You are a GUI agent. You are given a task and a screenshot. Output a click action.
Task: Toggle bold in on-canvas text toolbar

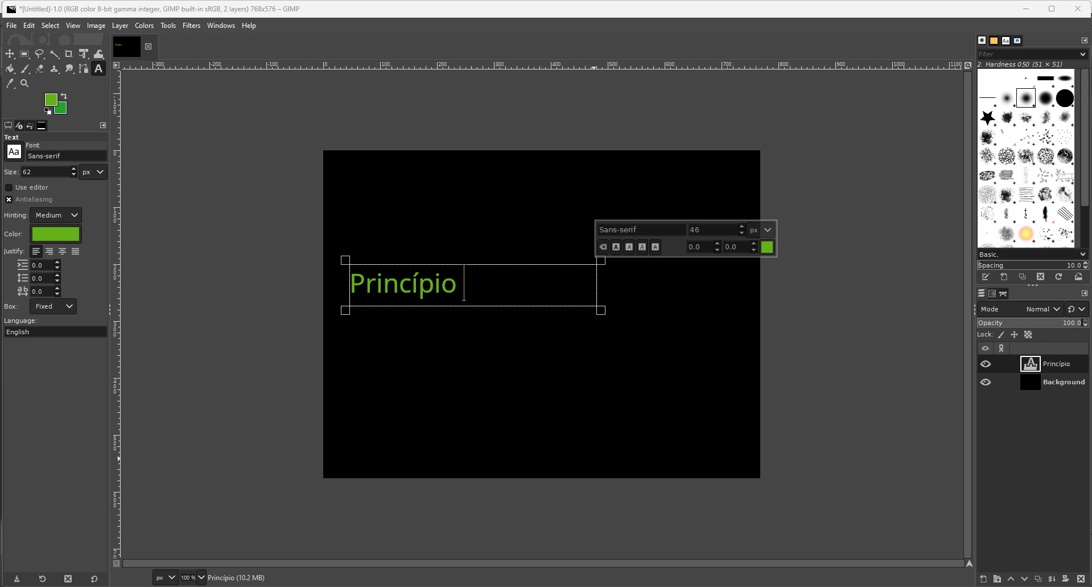616,247
